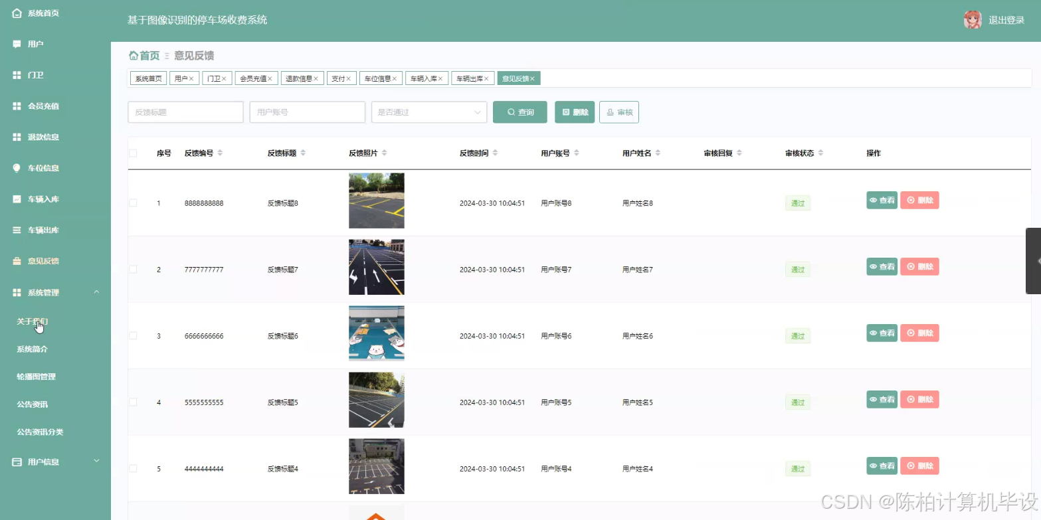Check the row with 反馈标题5
The height and width of the screenshot is (520, 1041).
tap(133, 402)
